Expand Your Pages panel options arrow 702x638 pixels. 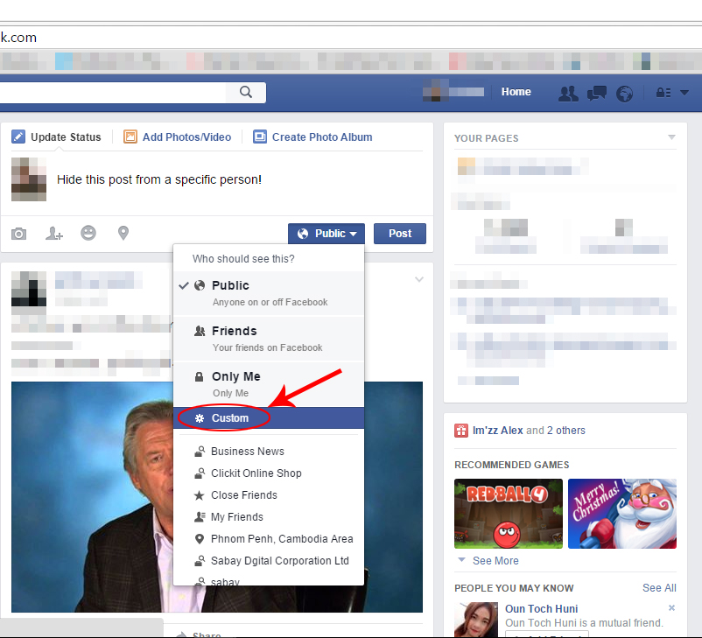tap(671, 137)
